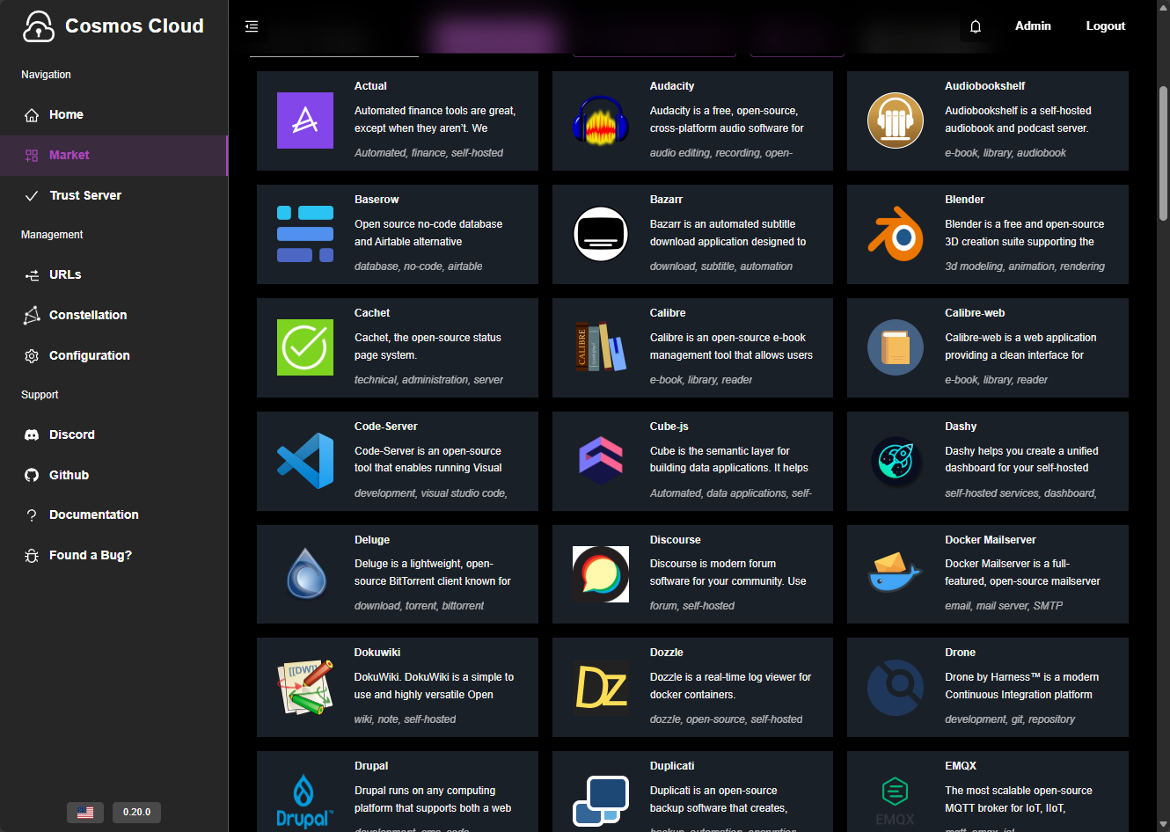The height and width of the screenshot is (832, 1170).
Task: Click the Audacity headphones logo
Action: click(x=601, y=120)
